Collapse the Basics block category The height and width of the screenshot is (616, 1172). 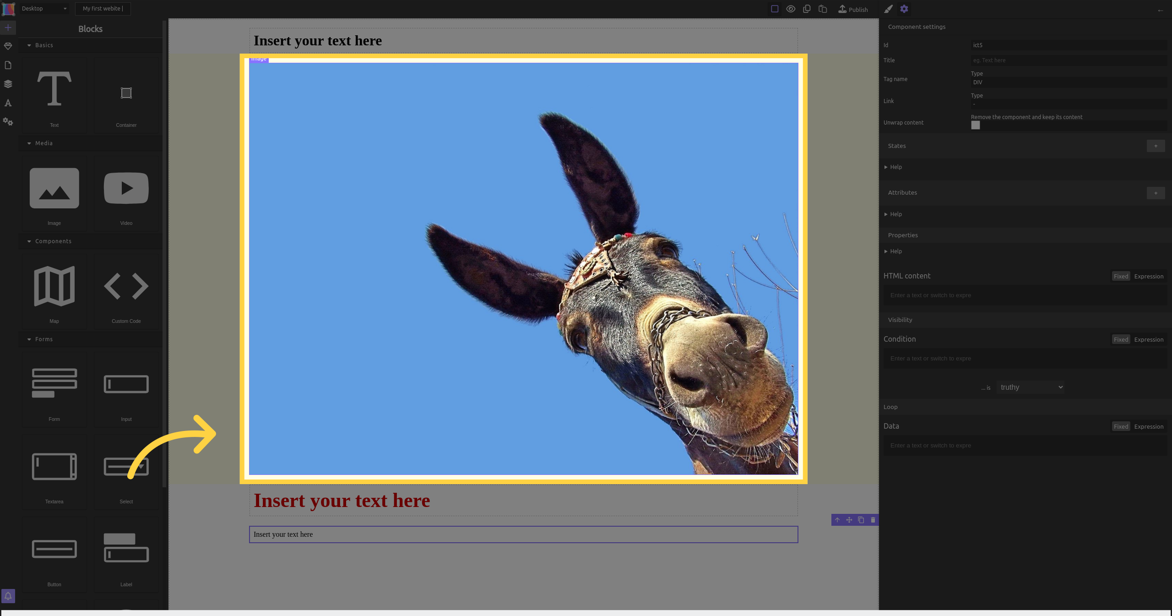[90, 45]
